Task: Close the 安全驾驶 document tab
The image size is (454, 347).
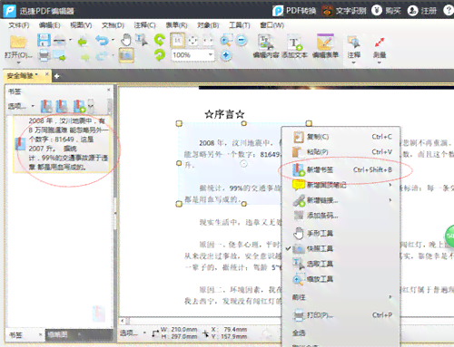Action: click(x=47, y=74)
